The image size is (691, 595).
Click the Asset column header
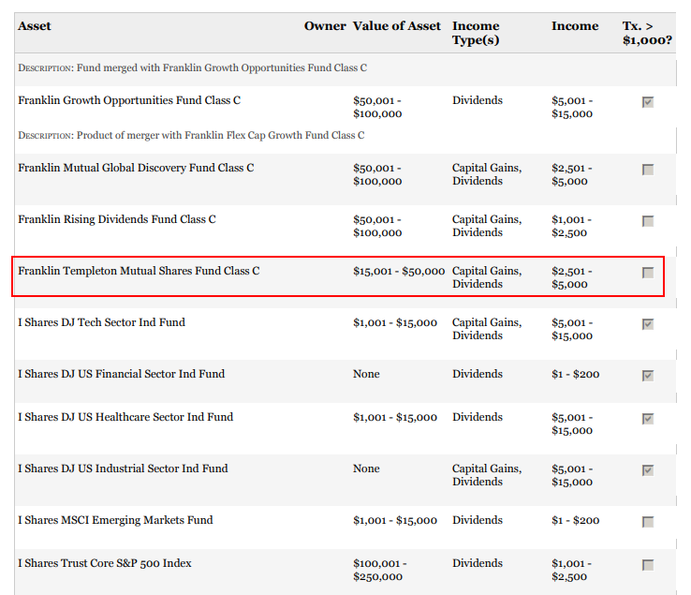click(x=35, y=26)
